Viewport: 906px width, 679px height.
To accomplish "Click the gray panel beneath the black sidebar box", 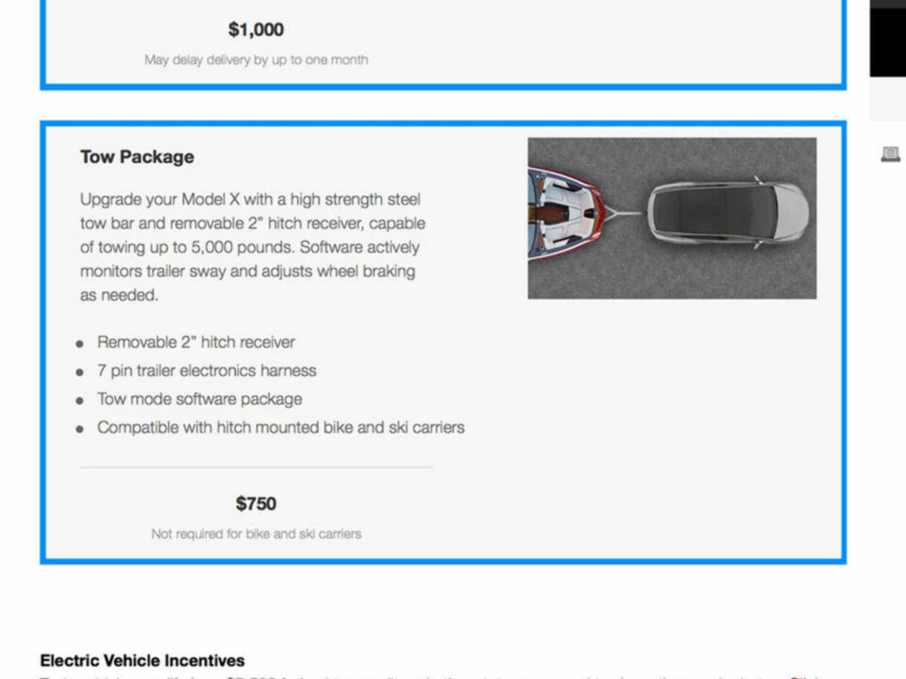I will tap(888, 99).
